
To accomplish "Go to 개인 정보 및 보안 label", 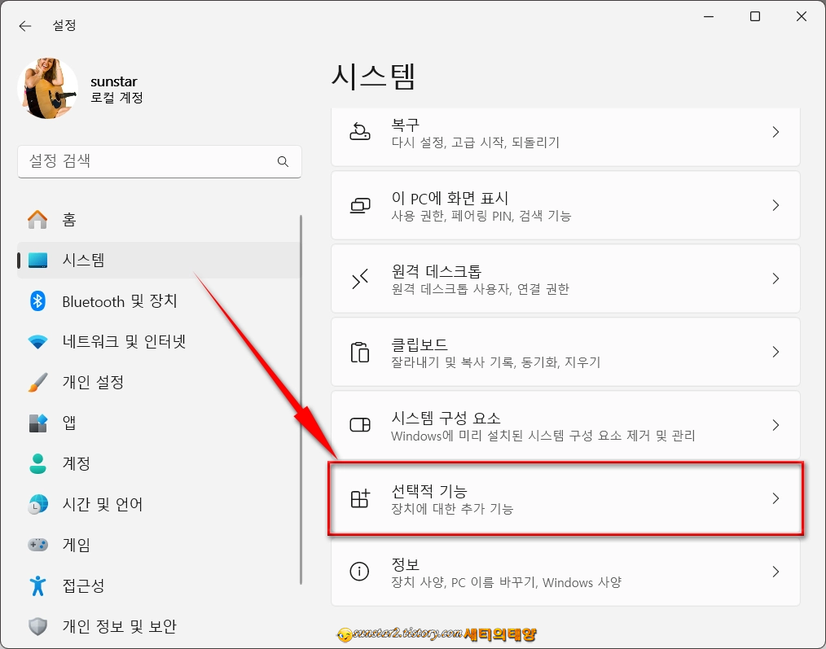I will coord(120,626).
